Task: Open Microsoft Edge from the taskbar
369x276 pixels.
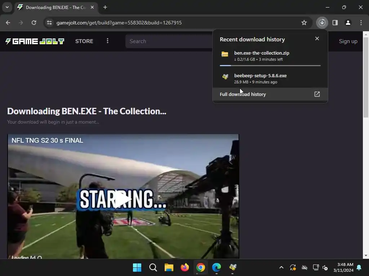Action: [x=217, y=267]
